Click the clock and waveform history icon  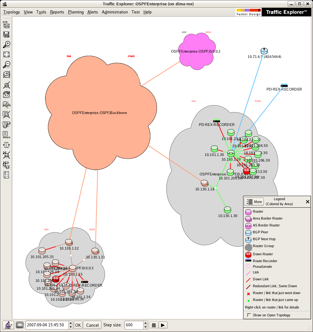(x=6, y=104)
